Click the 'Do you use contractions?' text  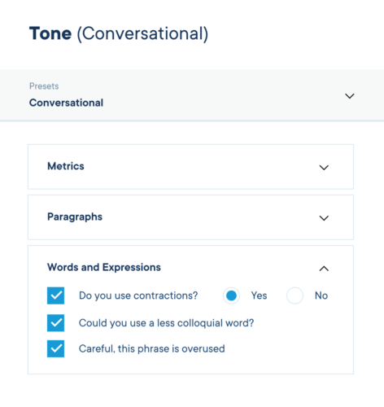(x=138, y=295)
